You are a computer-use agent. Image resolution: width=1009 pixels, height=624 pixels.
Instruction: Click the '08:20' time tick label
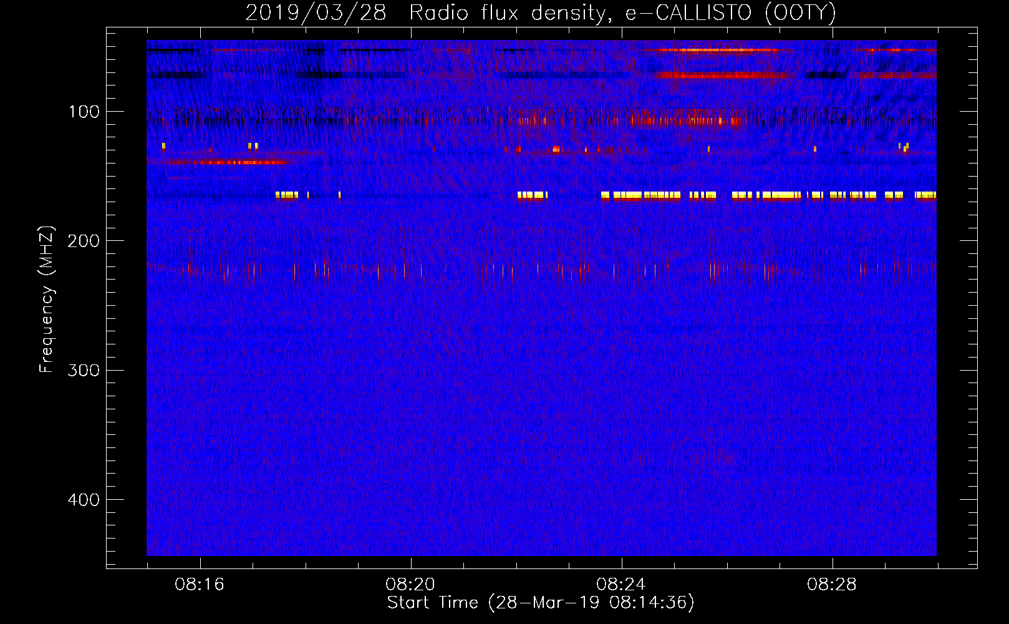pos(410,585)
